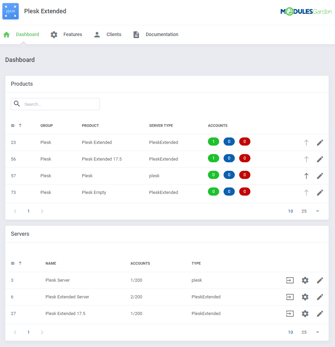Sort Servers by ACCOUNTS header
The width and height of the screenshot is (335, 347).
(x=140, y=263)
